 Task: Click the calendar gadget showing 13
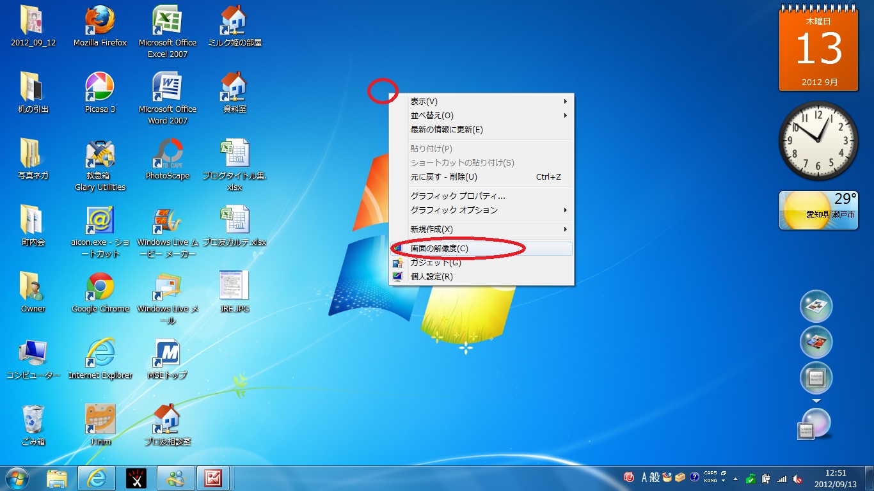(x=820, y=49)
